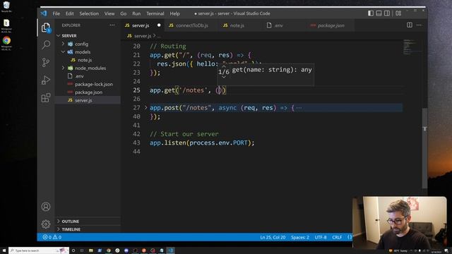The height and width of the screenshot is (254, 452).
Task: Open package.json in the file tree
Action: 88,92
